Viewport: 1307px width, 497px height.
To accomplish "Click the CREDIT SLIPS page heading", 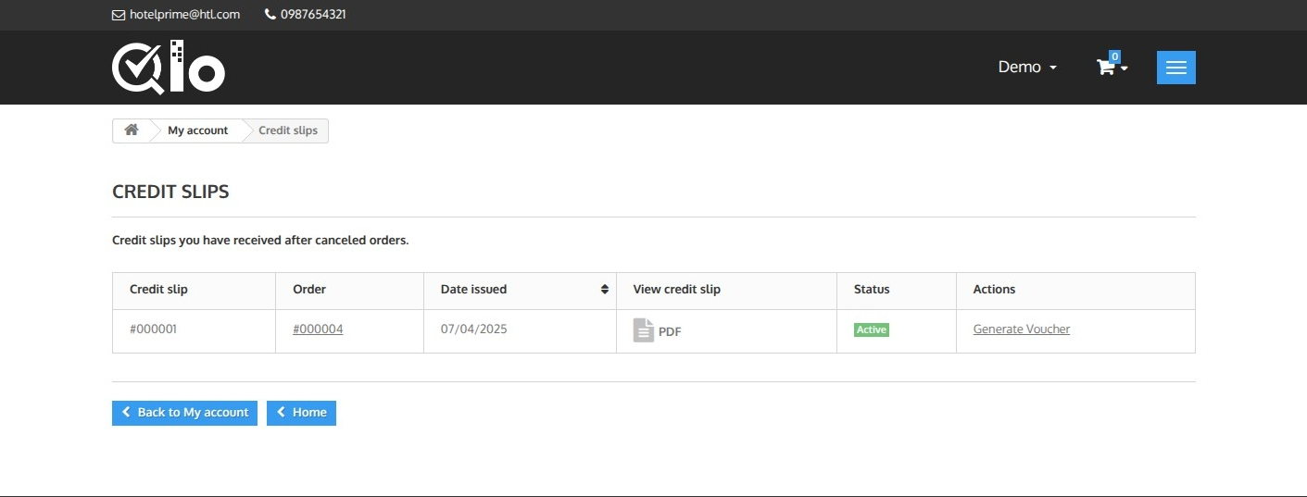I will click(170, 193).
